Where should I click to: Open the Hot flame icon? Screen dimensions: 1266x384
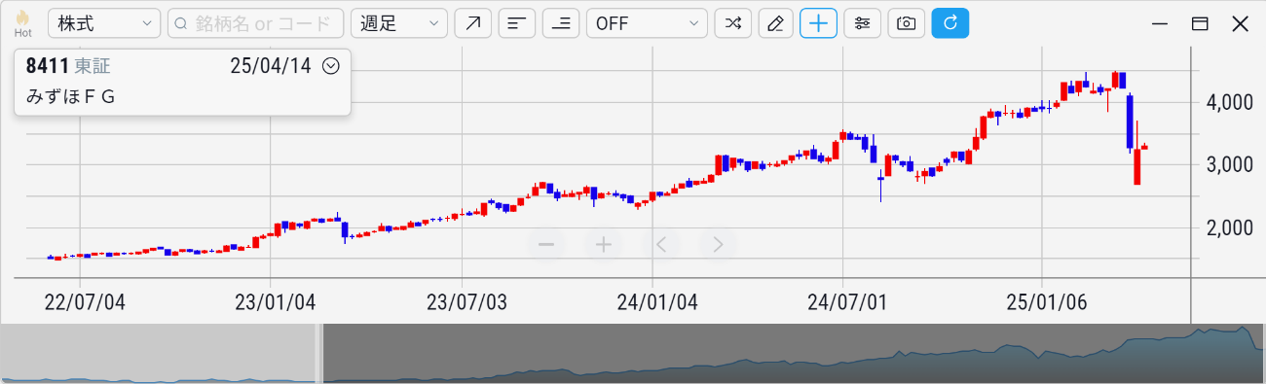tap(23, 23)
